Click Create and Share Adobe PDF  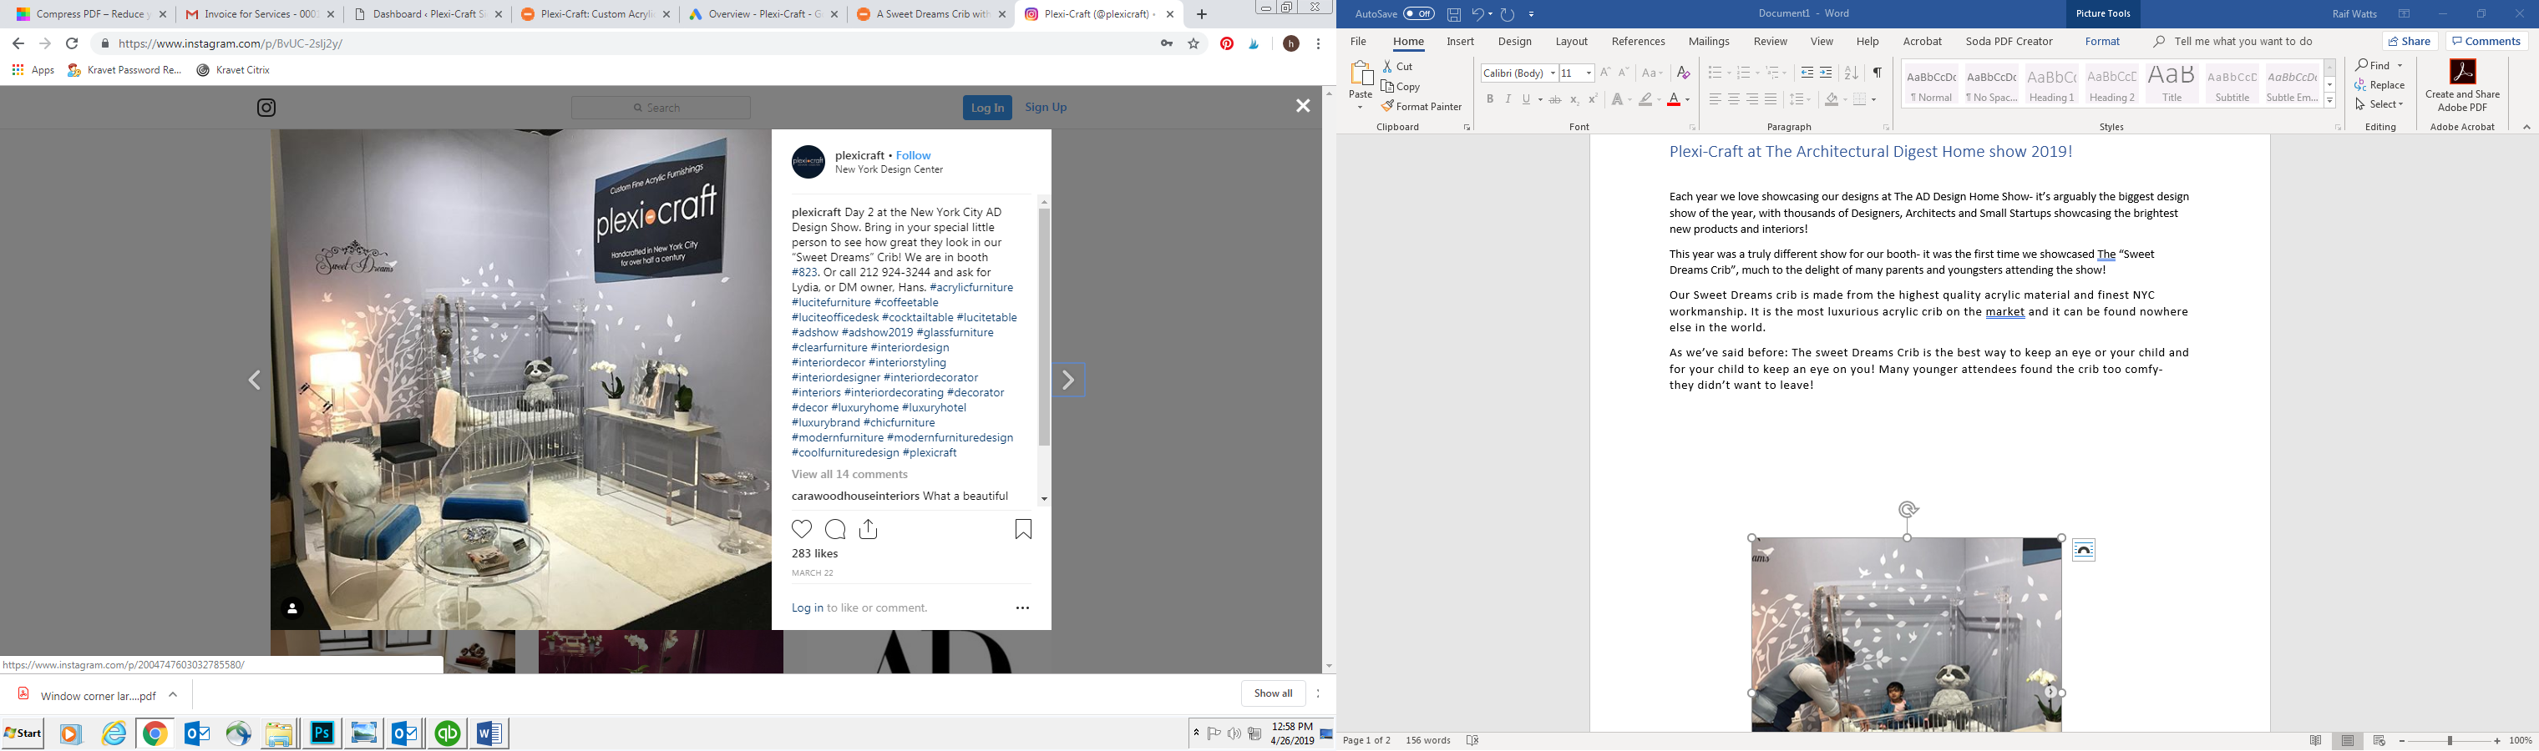[2461, 86]
